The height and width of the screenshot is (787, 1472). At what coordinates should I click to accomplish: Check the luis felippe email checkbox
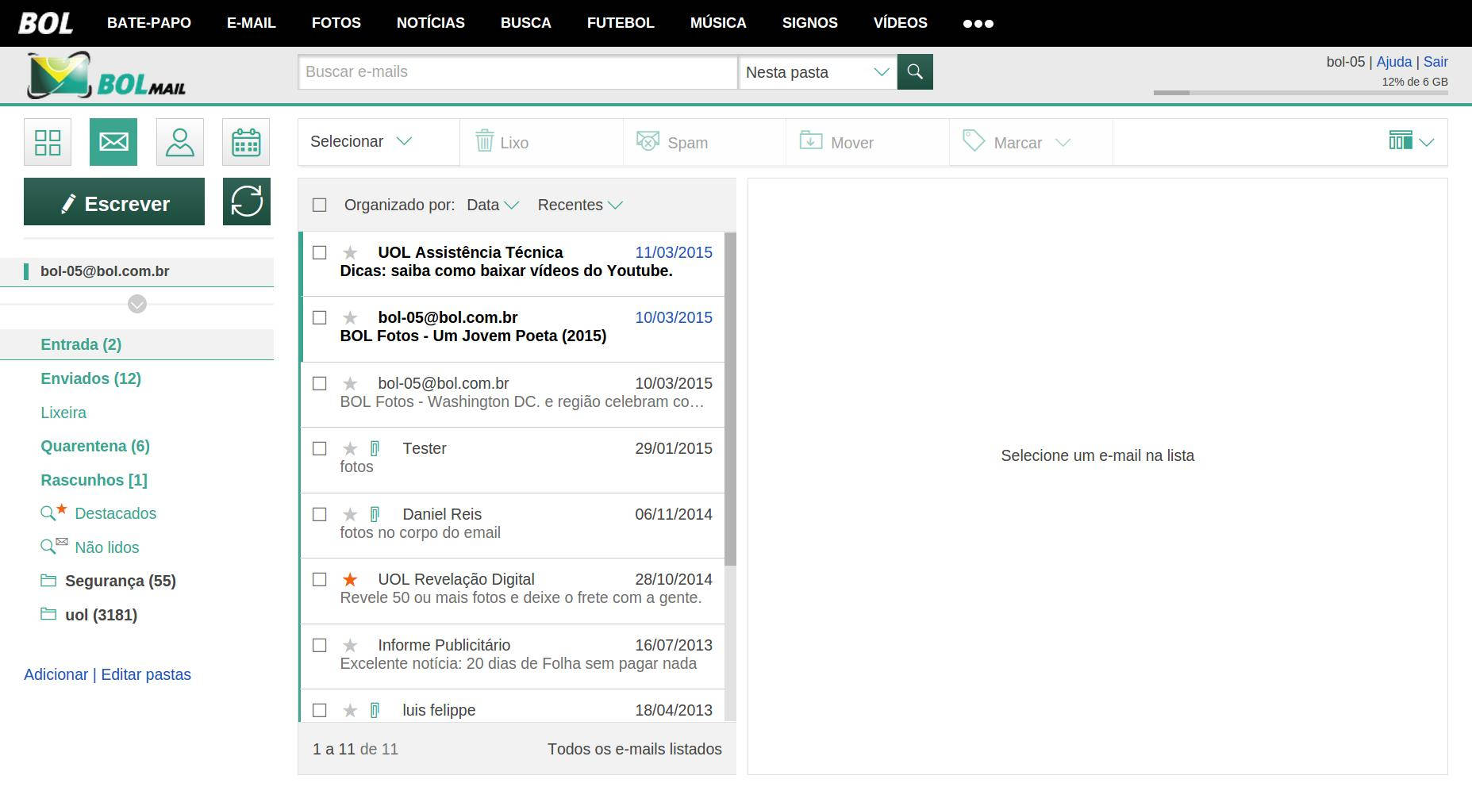(320, 711)
